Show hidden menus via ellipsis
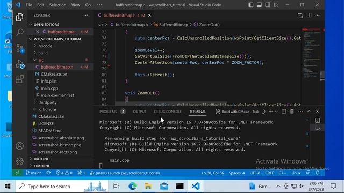Screen dimensions: 344x193 (x=99, y=5)
